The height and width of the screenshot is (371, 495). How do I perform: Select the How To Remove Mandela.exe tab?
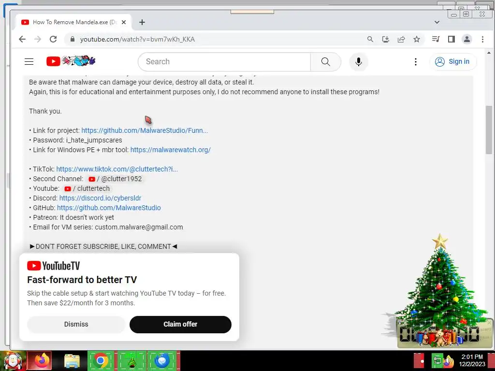(74, 22)
